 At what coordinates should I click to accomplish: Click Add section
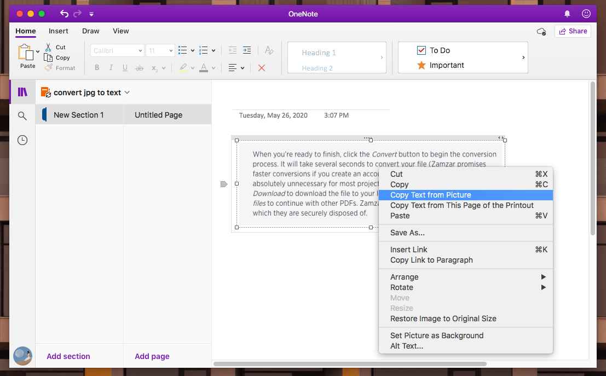point(68,356)
